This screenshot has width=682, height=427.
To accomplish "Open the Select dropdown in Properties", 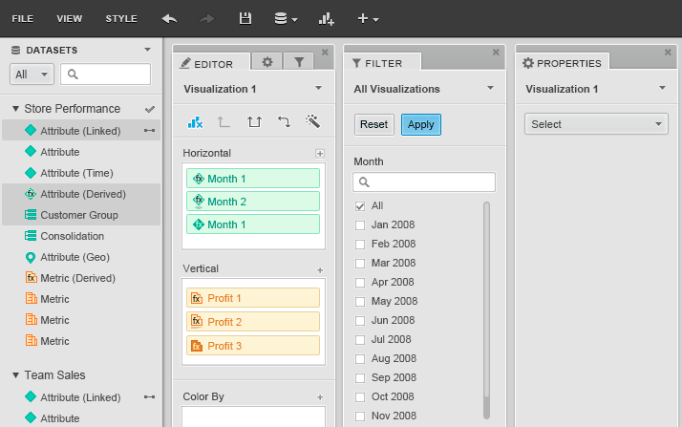I will [x=596, y=124].
